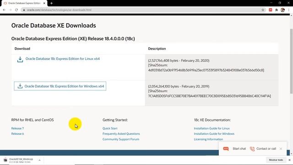Click the download icon beside Linux x64

[20, 60]
